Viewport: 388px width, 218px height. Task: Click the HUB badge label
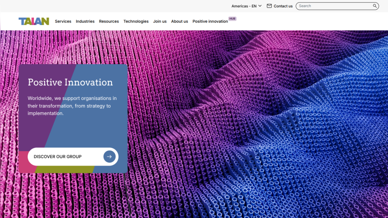click(x=232, y=19)
